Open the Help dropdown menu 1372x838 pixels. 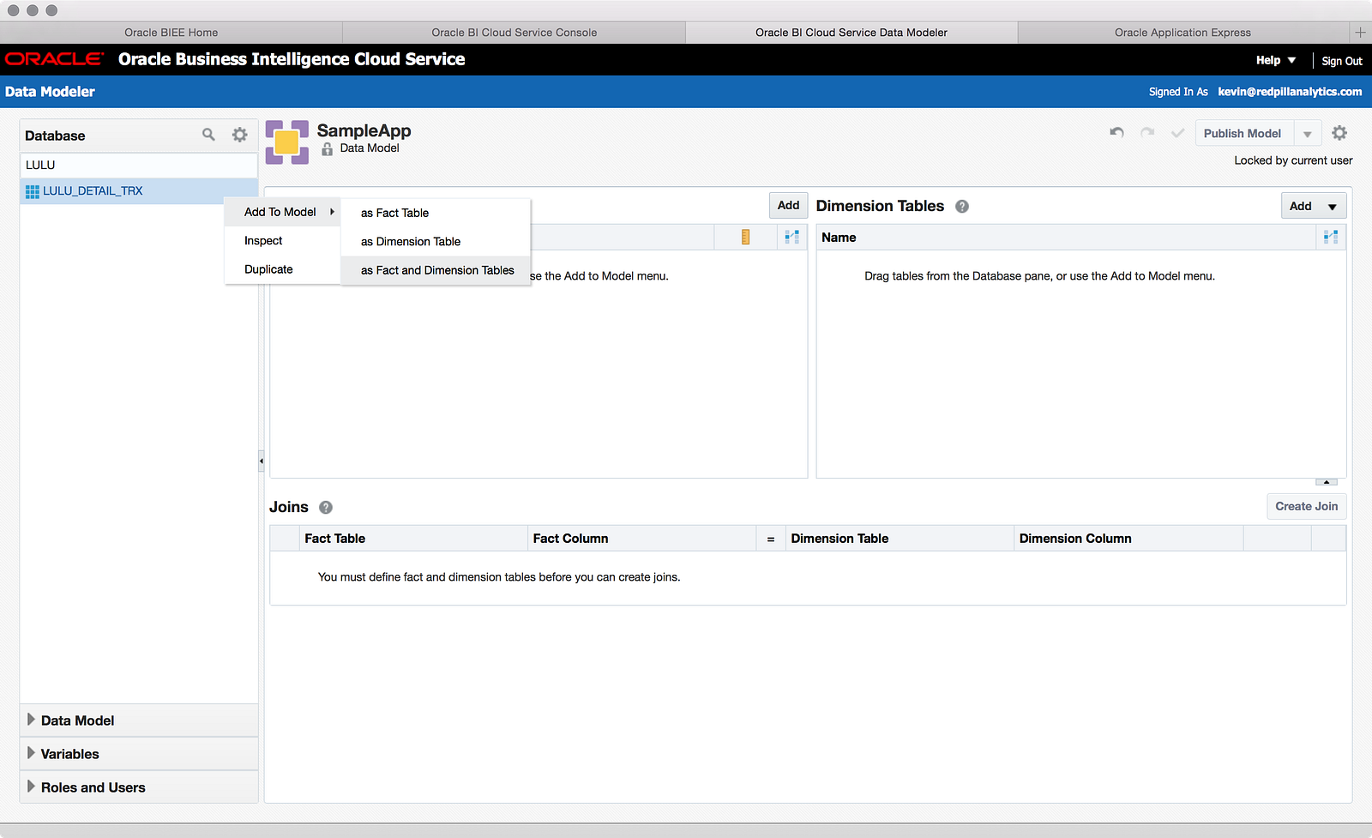(x=1276, y=60)
